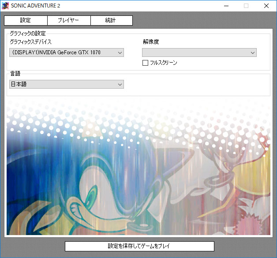Click 設定を保存してゲームをプレイ button
The image size is (277, 258).
pyautogui.click(x=139, y=246)
